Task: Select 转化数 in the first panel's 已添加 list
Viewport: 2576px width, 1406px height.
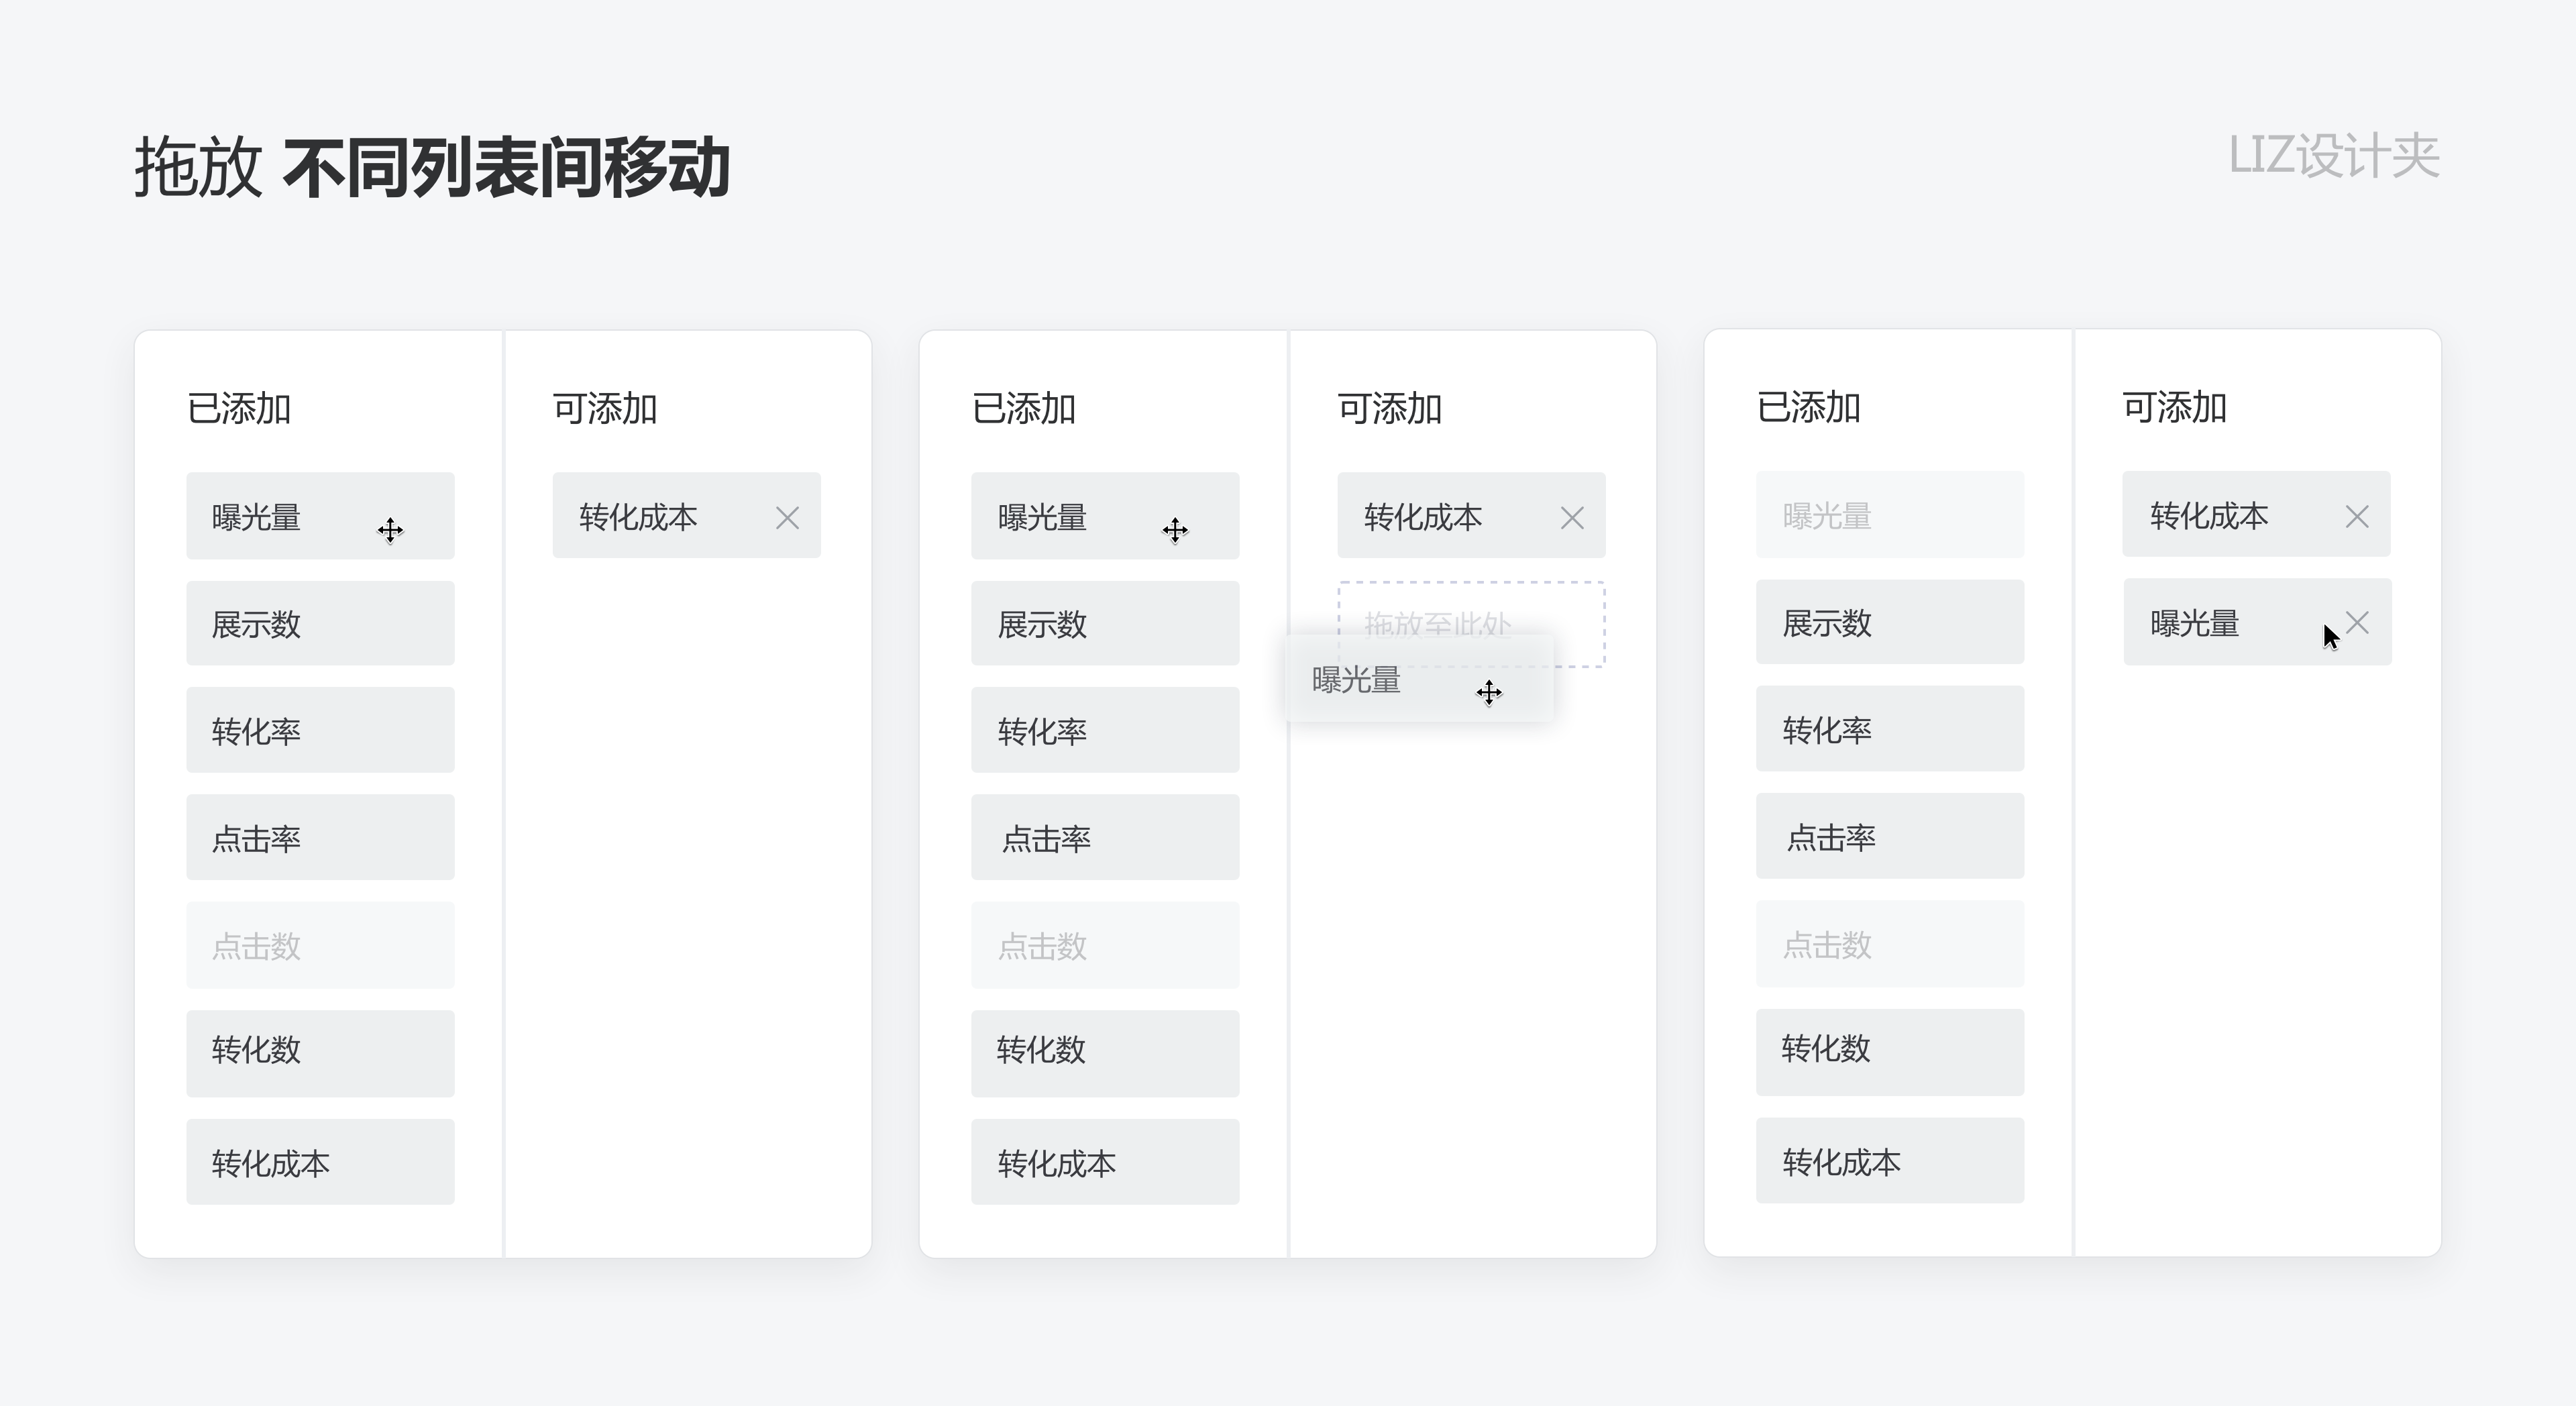Action: tap(320, 1053)
